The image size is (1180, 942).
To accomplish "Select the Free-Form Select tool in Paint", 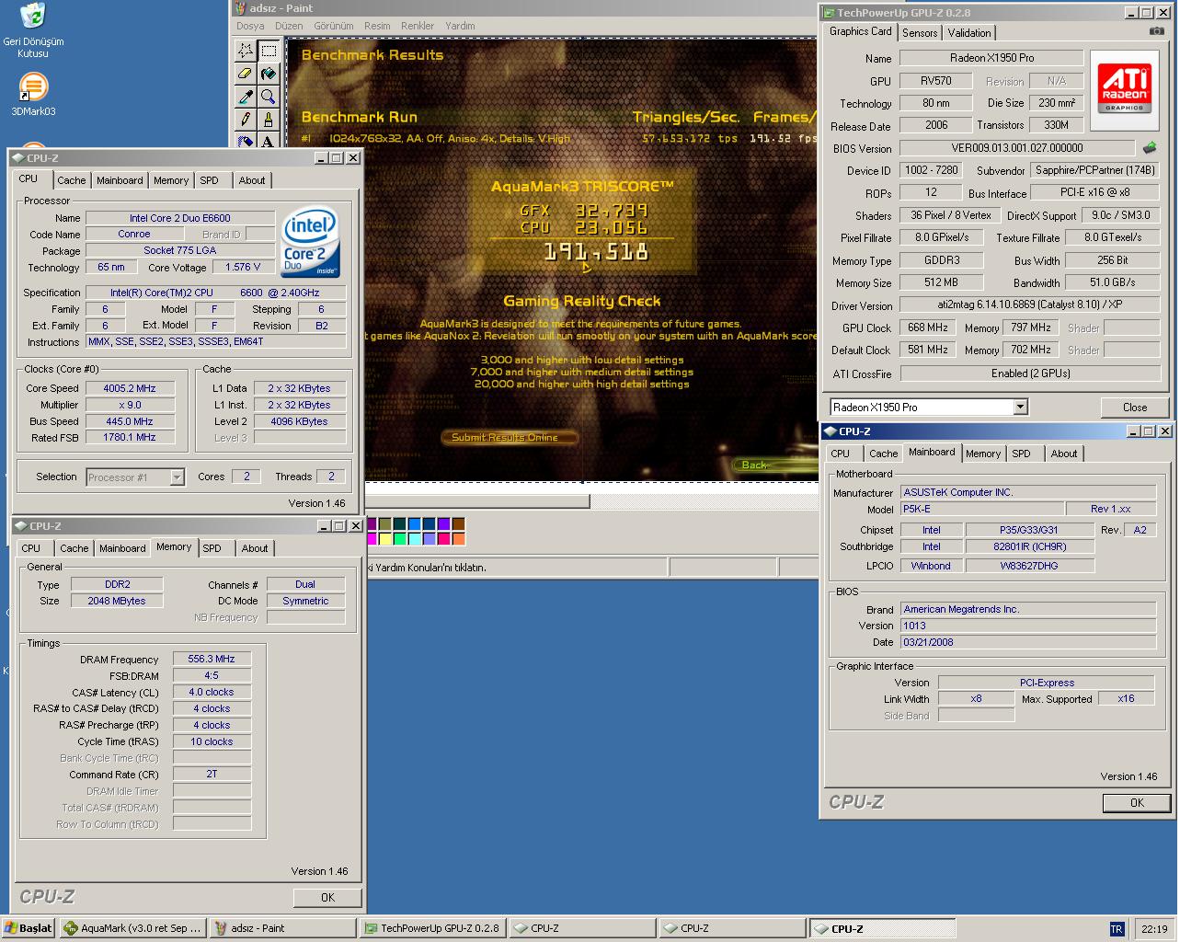I will pyautogui.click(x=246, y=51).
